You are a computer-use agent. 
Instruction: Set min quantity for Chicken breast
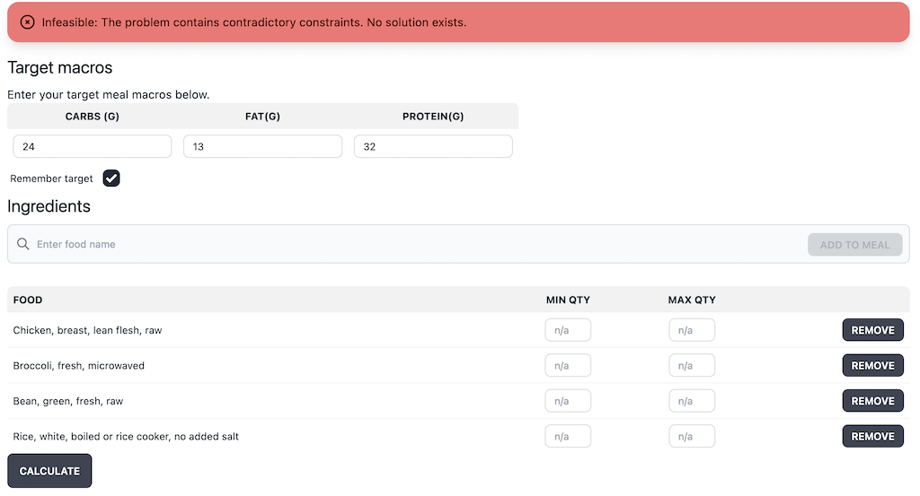568,330
